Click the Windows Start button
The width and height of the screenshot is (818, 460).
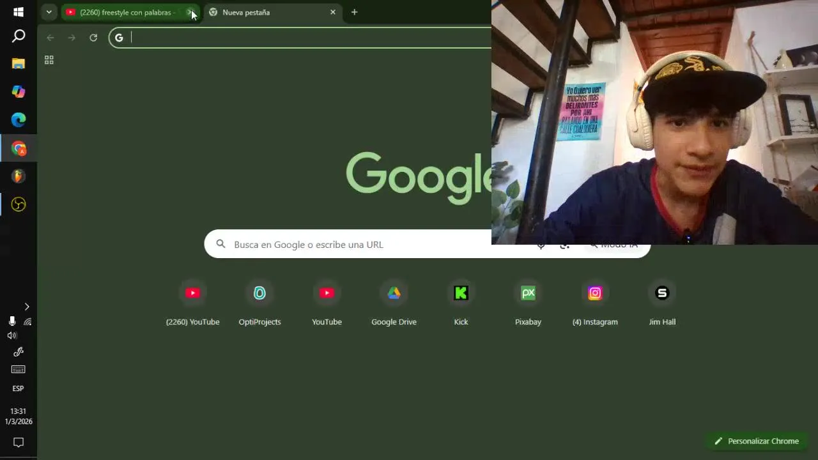(x=19, y=11)
